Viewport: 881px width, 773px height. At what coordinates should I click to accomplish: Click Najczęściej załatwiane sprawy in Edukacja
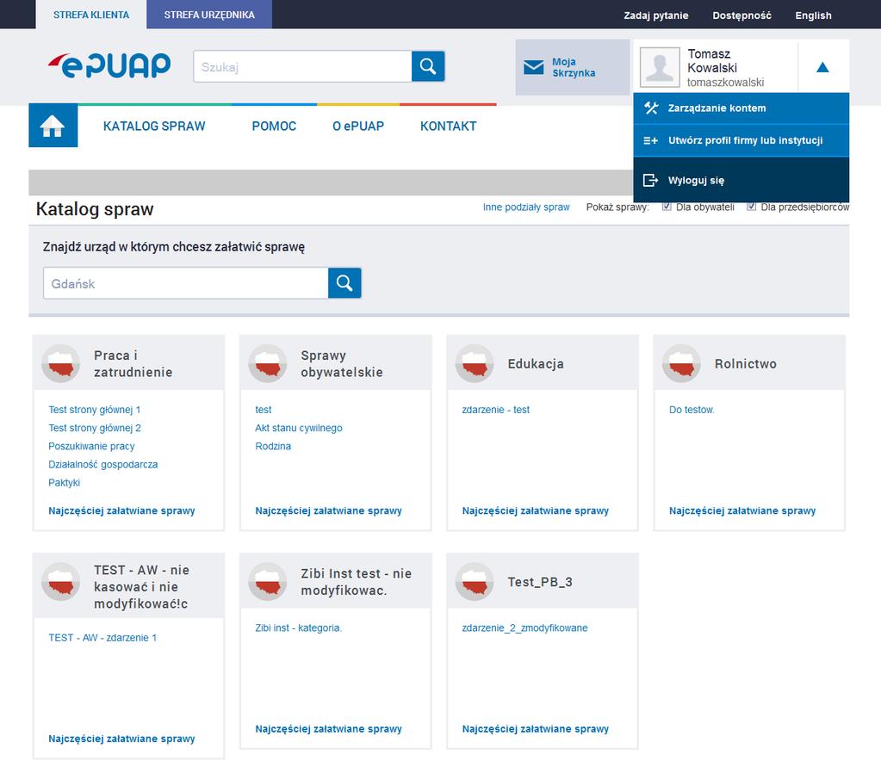click(x=535, y=510)
